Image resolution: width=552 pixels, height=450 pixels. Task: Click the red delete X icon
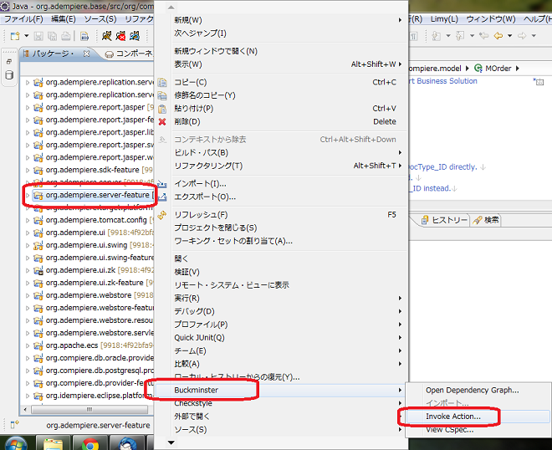(162, 122)
